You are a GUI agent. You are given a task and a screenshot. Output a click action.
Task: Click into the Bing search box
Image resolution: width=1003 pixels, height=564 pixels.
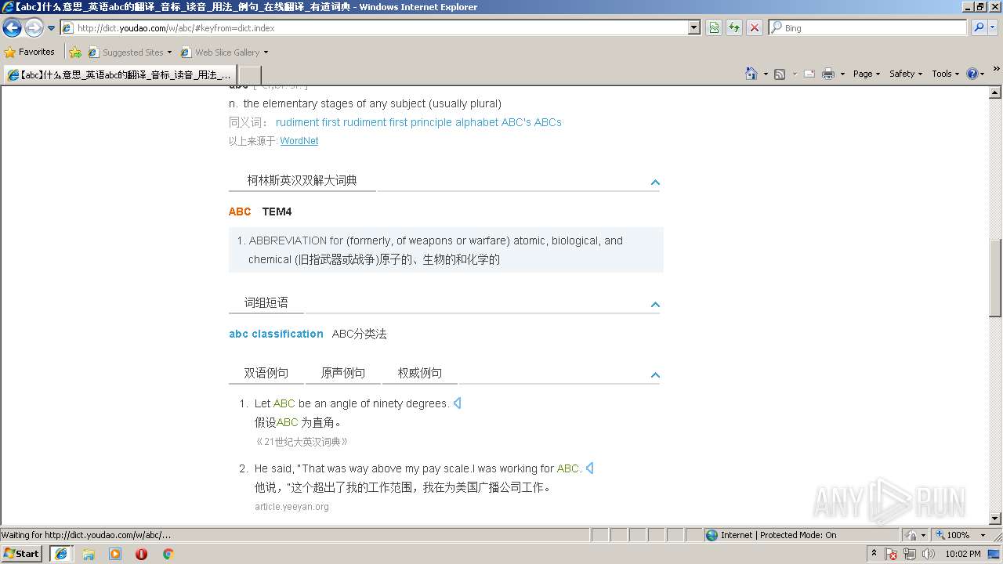click(868, 27)
